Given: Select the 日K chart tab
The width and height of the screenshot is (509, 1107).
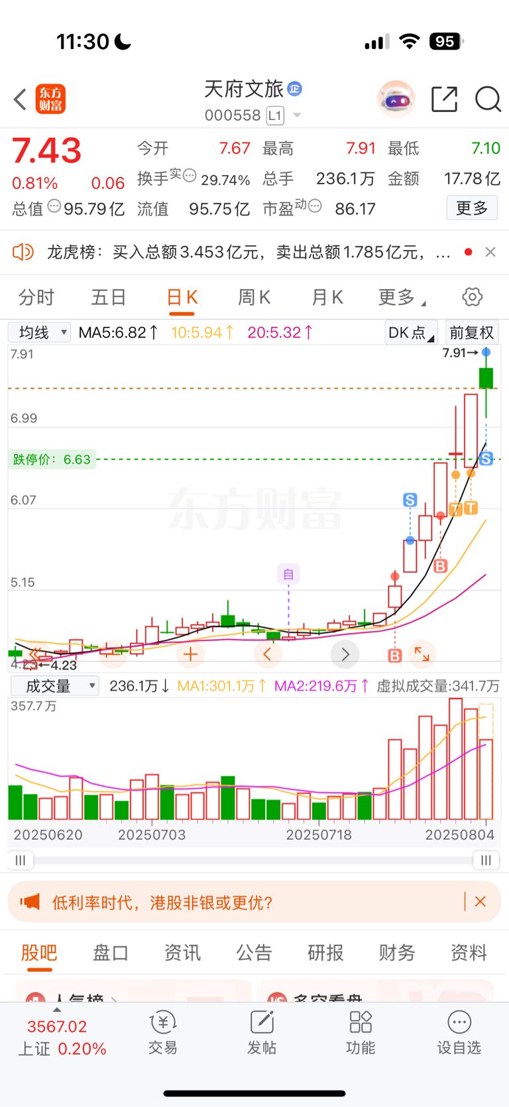Looking at the screenshot, I should click(182, 297).
